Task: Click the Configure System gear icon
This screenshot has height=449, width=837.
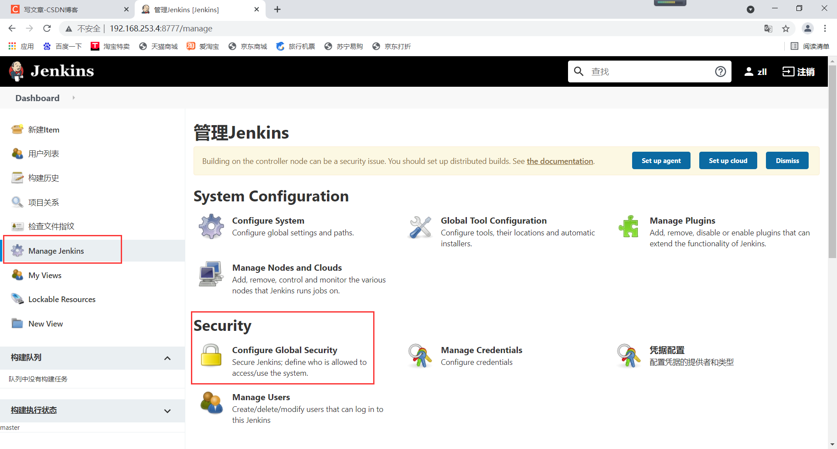Action: point(211,226)
